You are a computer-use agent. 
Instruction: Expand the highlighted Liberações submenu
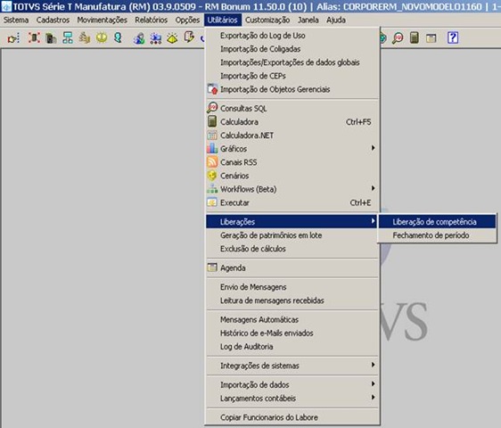(292, 221)
